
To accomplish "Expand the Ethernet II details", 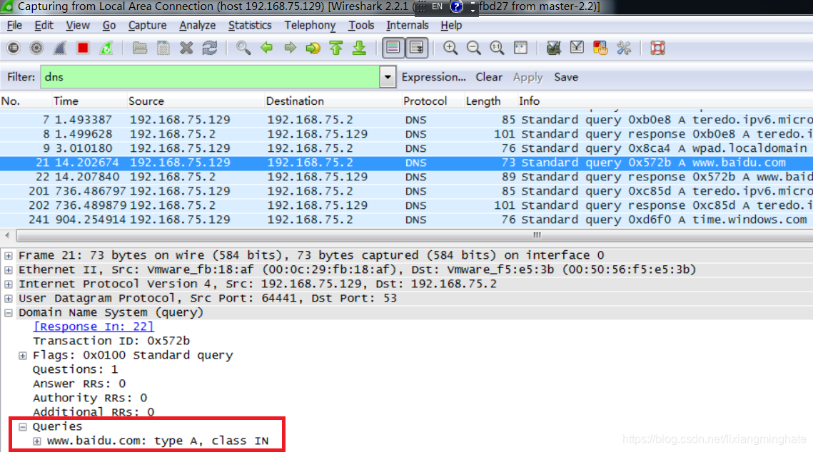I will coord(9,269).
